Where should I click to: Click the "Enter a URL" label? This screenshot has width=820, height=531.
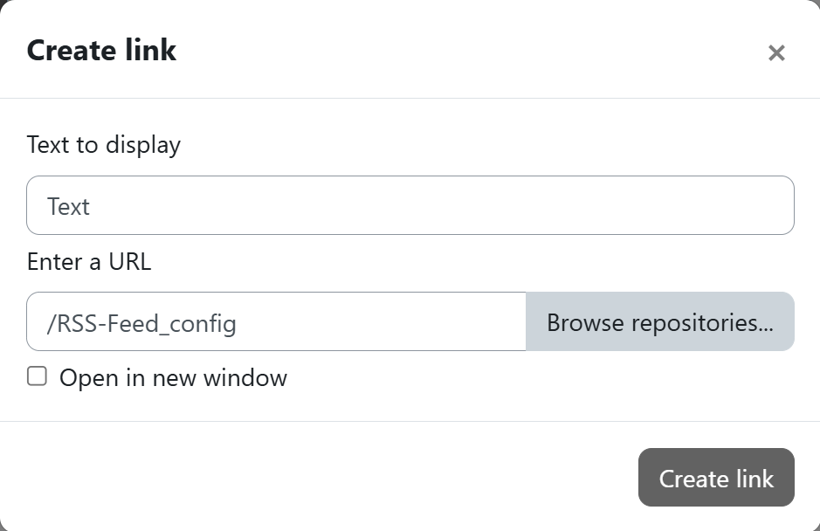tap(89, 262)
